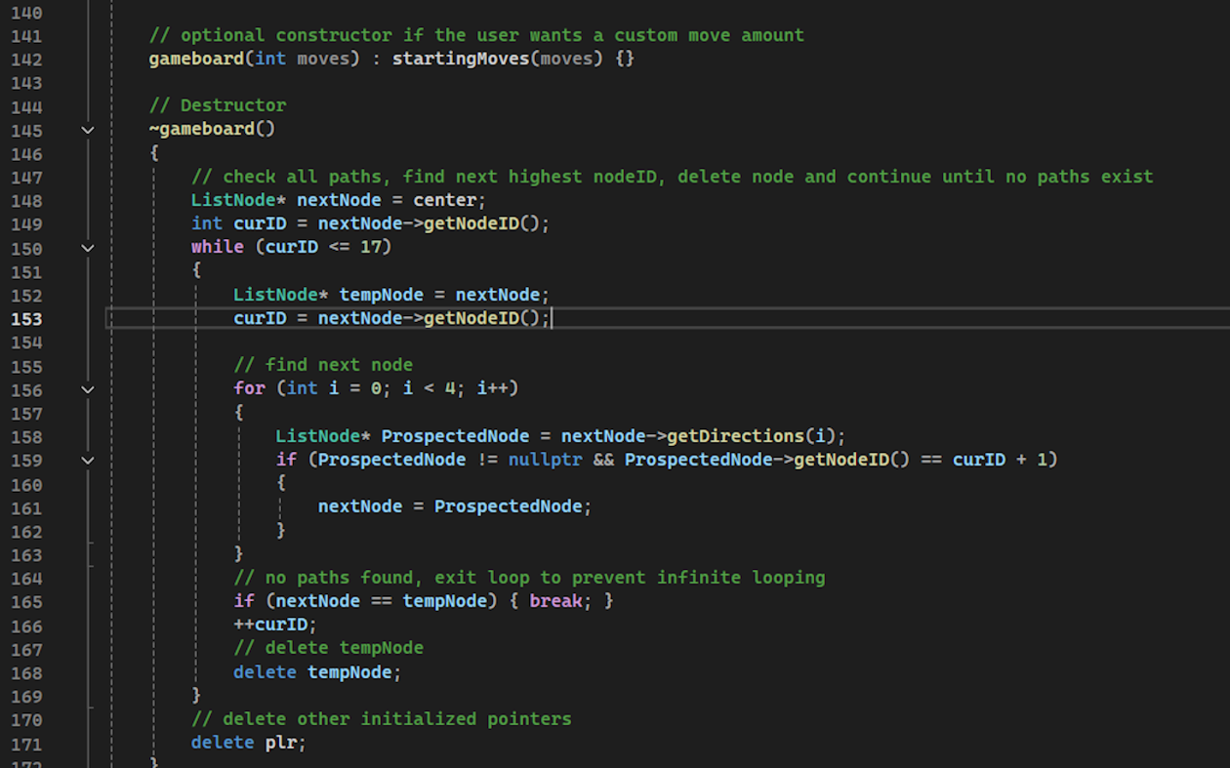Screen dimensions: 1230x768
Task: Click '// find next node' comment
Action: click(323, 365)
